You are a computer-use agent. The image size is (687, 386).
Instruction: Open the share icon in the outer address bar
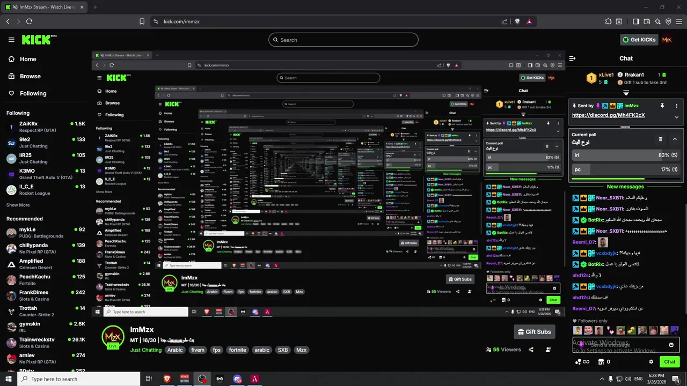tap(505, 21)
